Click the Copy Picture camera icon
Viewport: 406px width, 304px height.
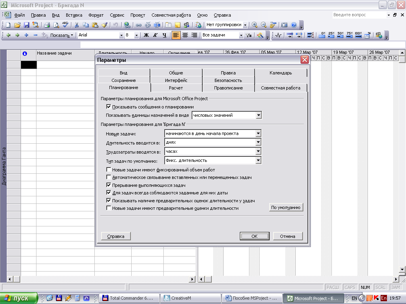[x=285, y=25]
